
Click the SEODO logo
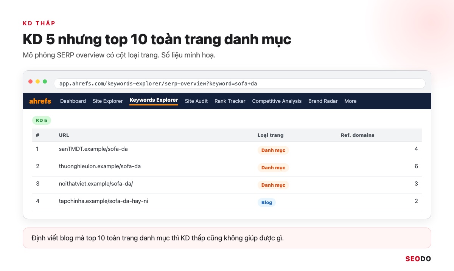click(418, 259)
